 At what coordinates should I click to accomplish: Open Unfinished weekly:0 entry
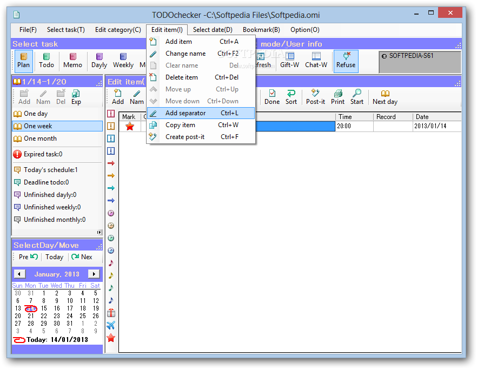(x=57, y=207)
